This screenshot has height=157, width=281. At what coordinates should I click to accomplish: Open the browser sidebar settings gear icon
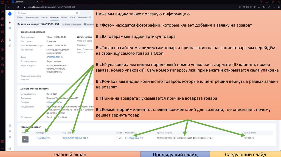2,71
